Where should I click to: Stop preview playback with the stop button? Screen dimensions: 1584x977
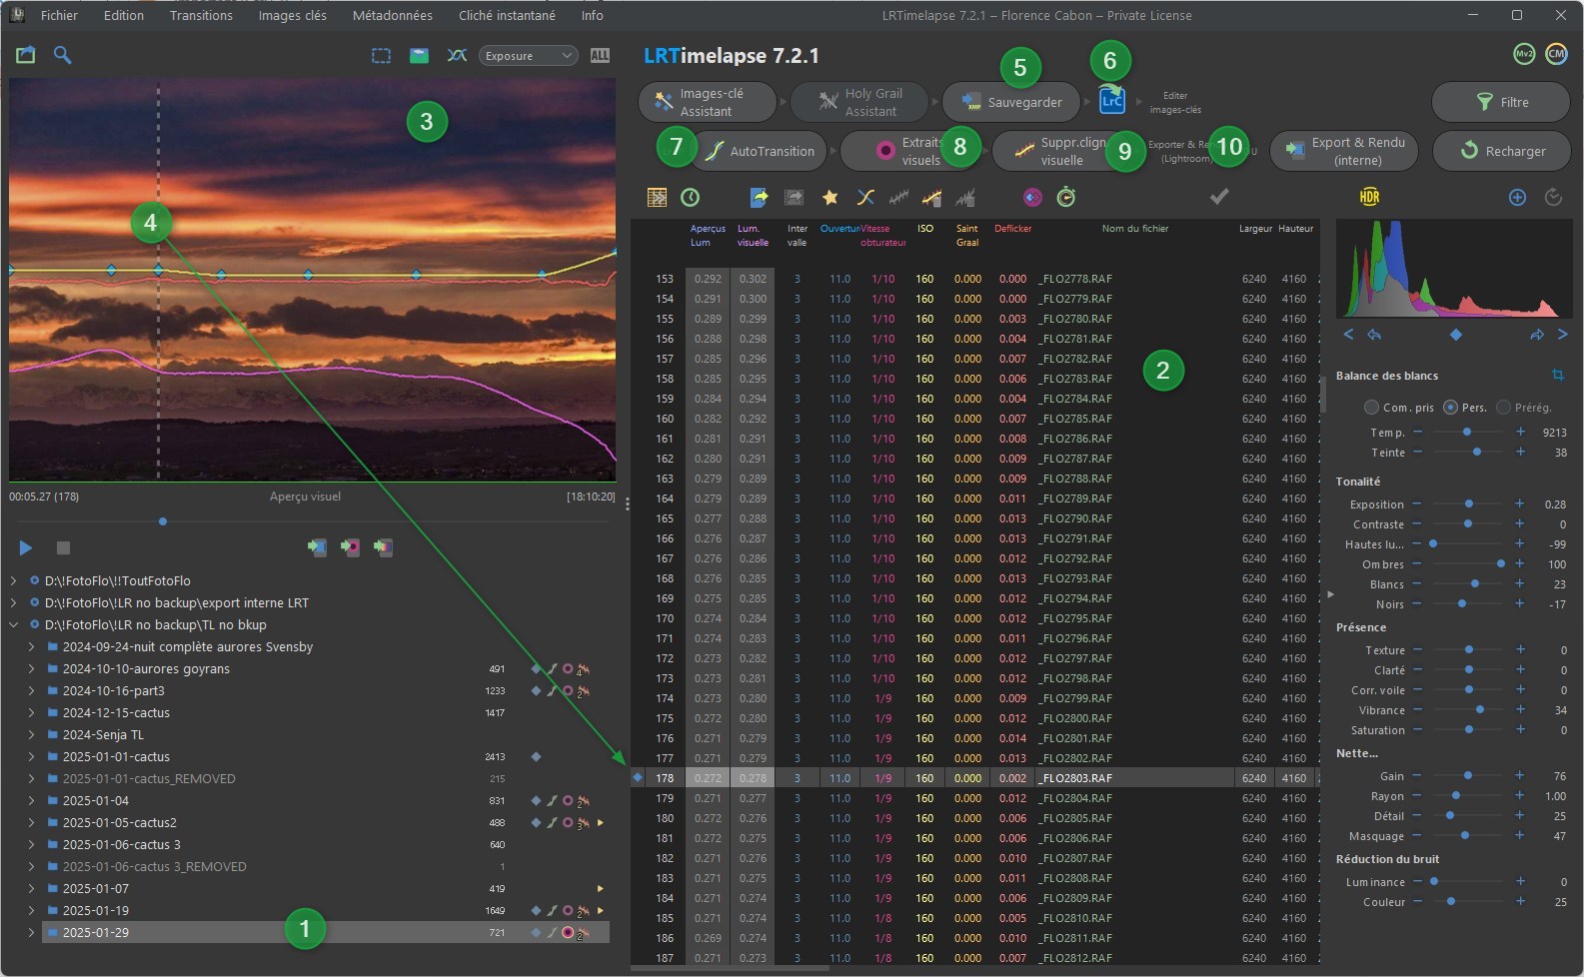click(x=63, y=547)
